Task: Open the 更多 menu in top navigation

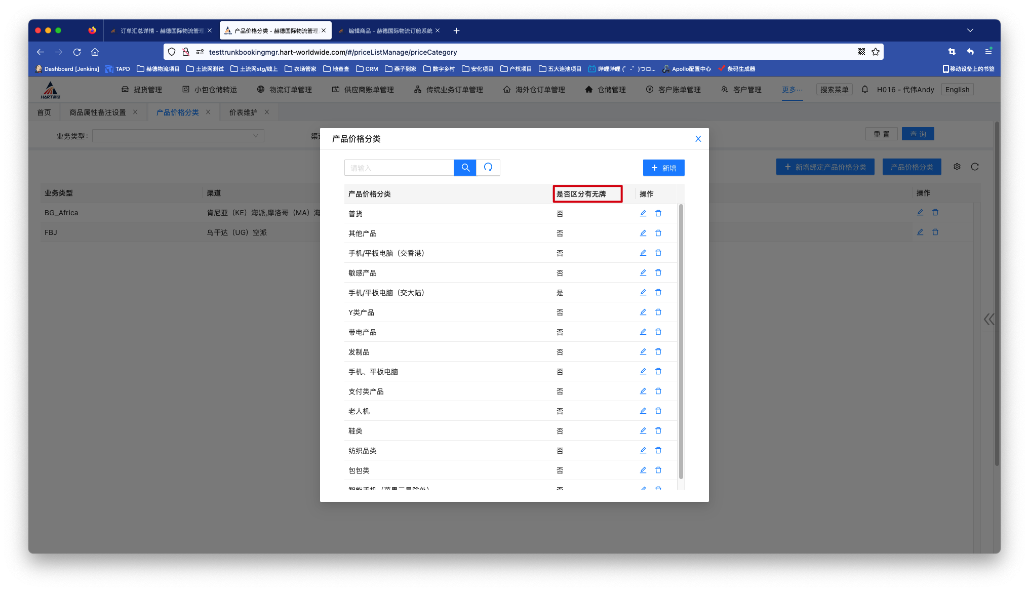Action: click(792, 90)
